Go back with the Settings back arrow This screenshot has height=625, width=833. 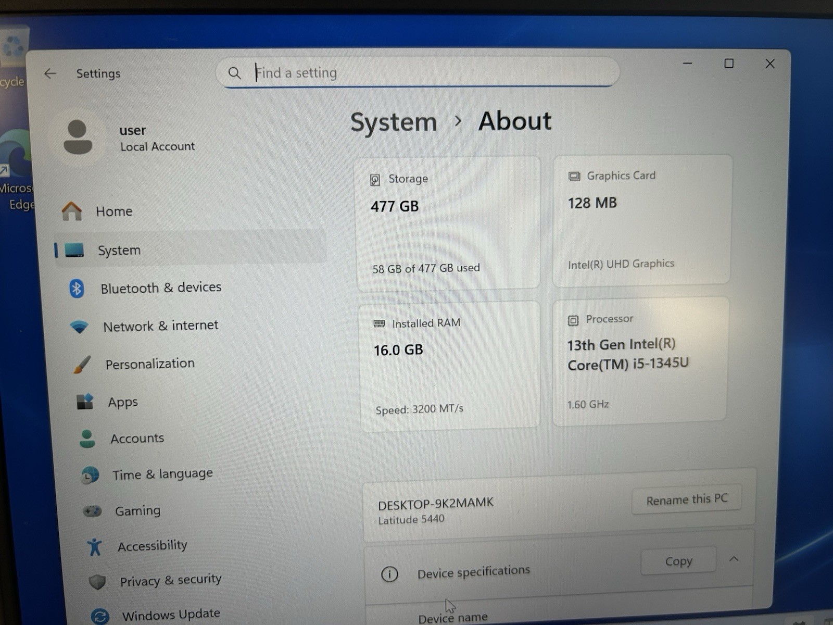tap(50, 73)
